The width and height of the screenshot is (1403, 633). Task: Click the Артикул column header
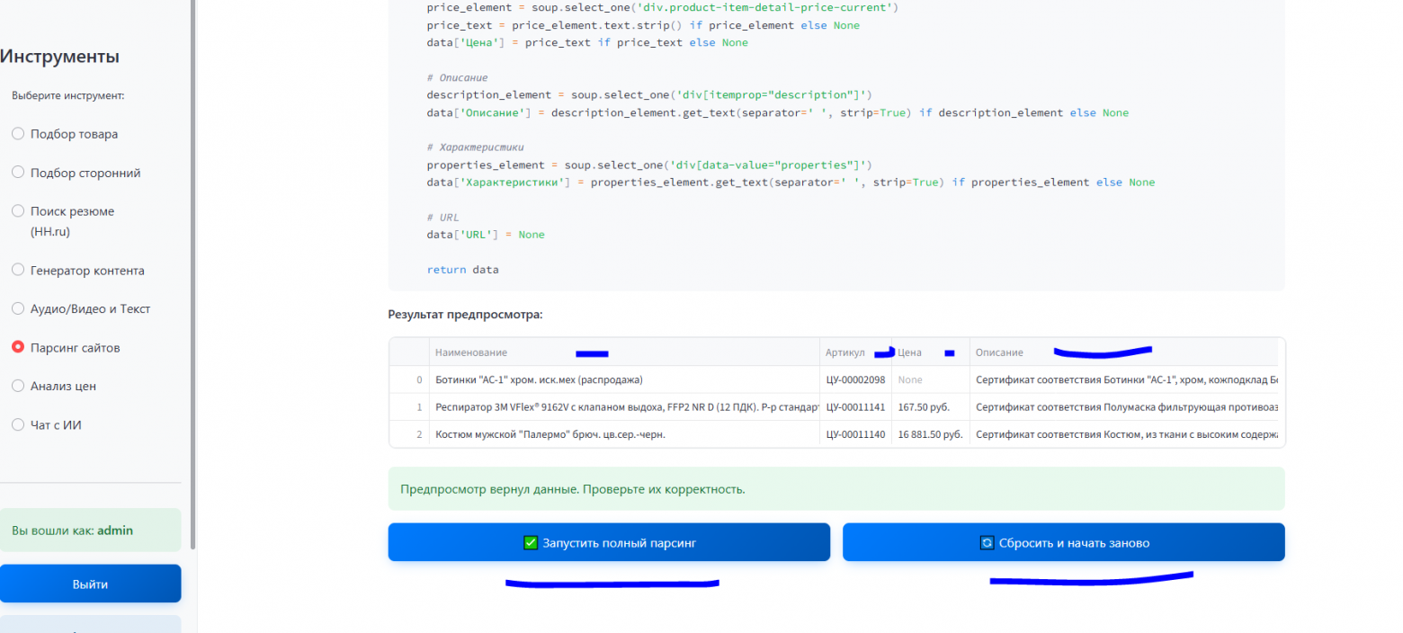844,352
